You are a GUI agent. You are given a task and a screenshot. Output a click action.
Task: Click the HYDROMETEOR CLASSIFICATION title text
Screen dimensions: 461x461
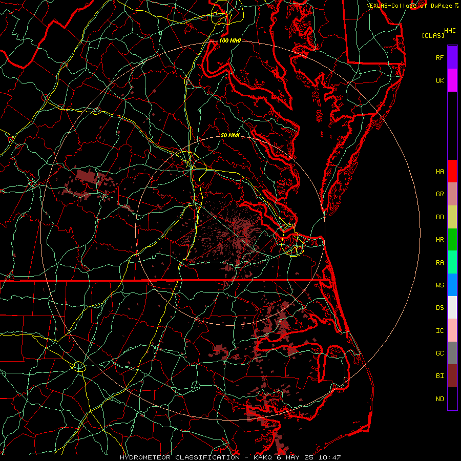(x=180, y=457)
